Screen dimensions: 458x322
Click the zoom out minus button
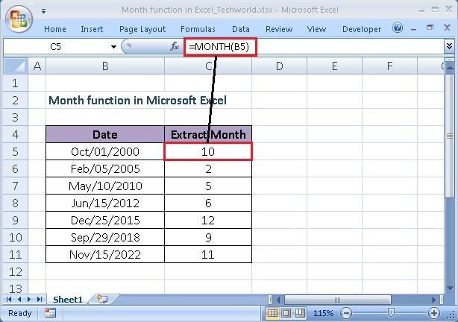(x=346, y=313)
